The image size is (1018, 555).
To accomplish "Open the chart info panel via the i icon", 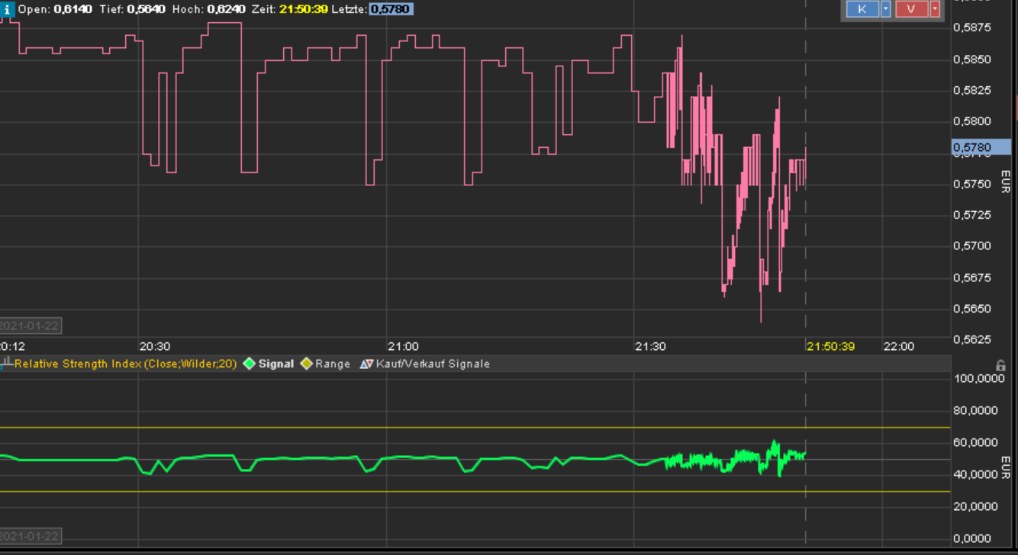I will tap(8, 10).
